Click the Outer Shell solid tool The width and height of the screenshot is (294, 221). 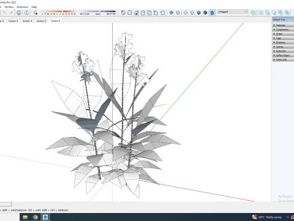pos(253,13)
